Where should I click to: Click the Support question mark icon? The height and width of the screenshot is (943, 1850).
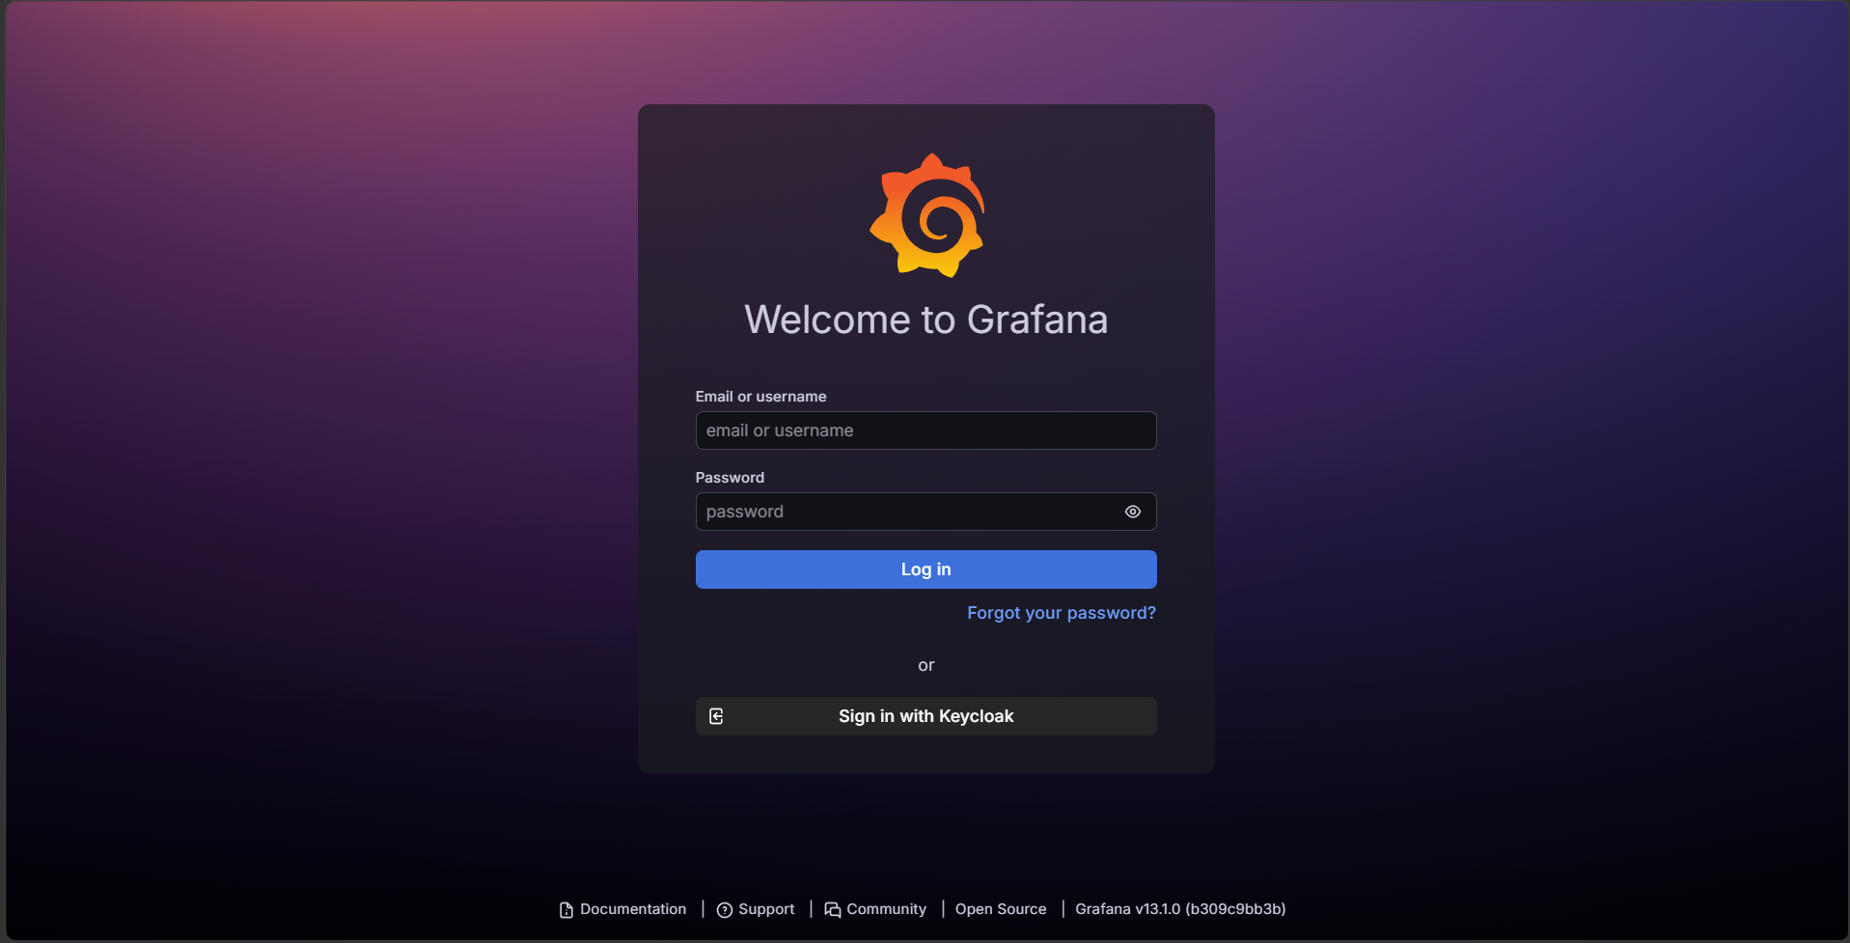[725, 910]
